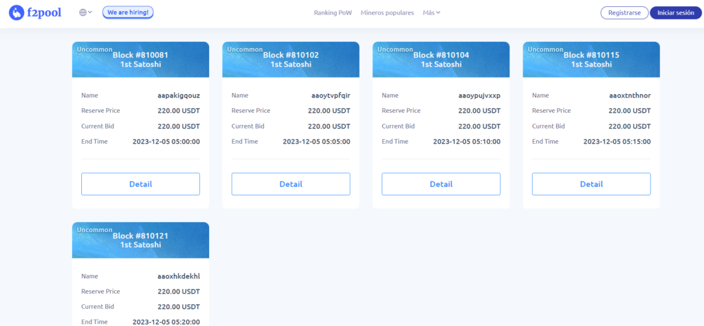Select the name aapakigqouz

[x=179, y=96]
